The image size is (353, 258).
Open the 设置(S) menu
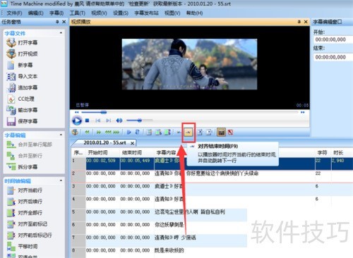(x=121, y=13)
